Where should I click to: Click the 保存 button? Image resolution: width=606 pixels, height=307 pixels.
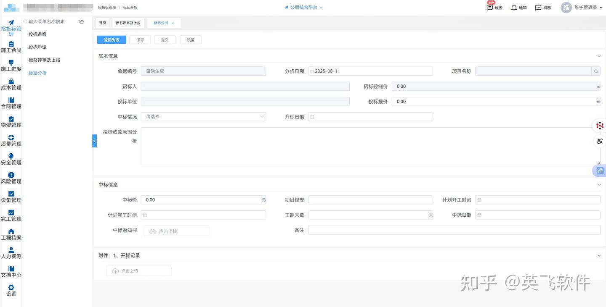coord(140,40)
